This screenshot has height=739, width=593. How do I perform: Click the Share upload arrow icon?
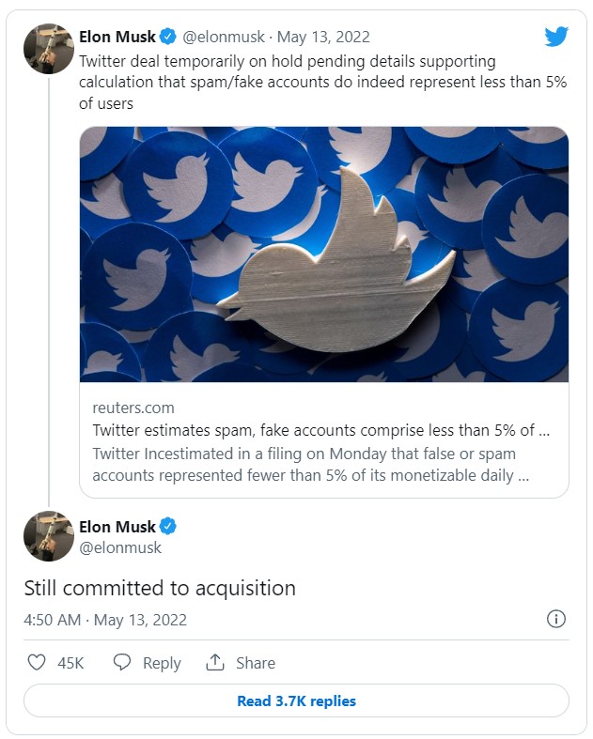pos(216,662)
